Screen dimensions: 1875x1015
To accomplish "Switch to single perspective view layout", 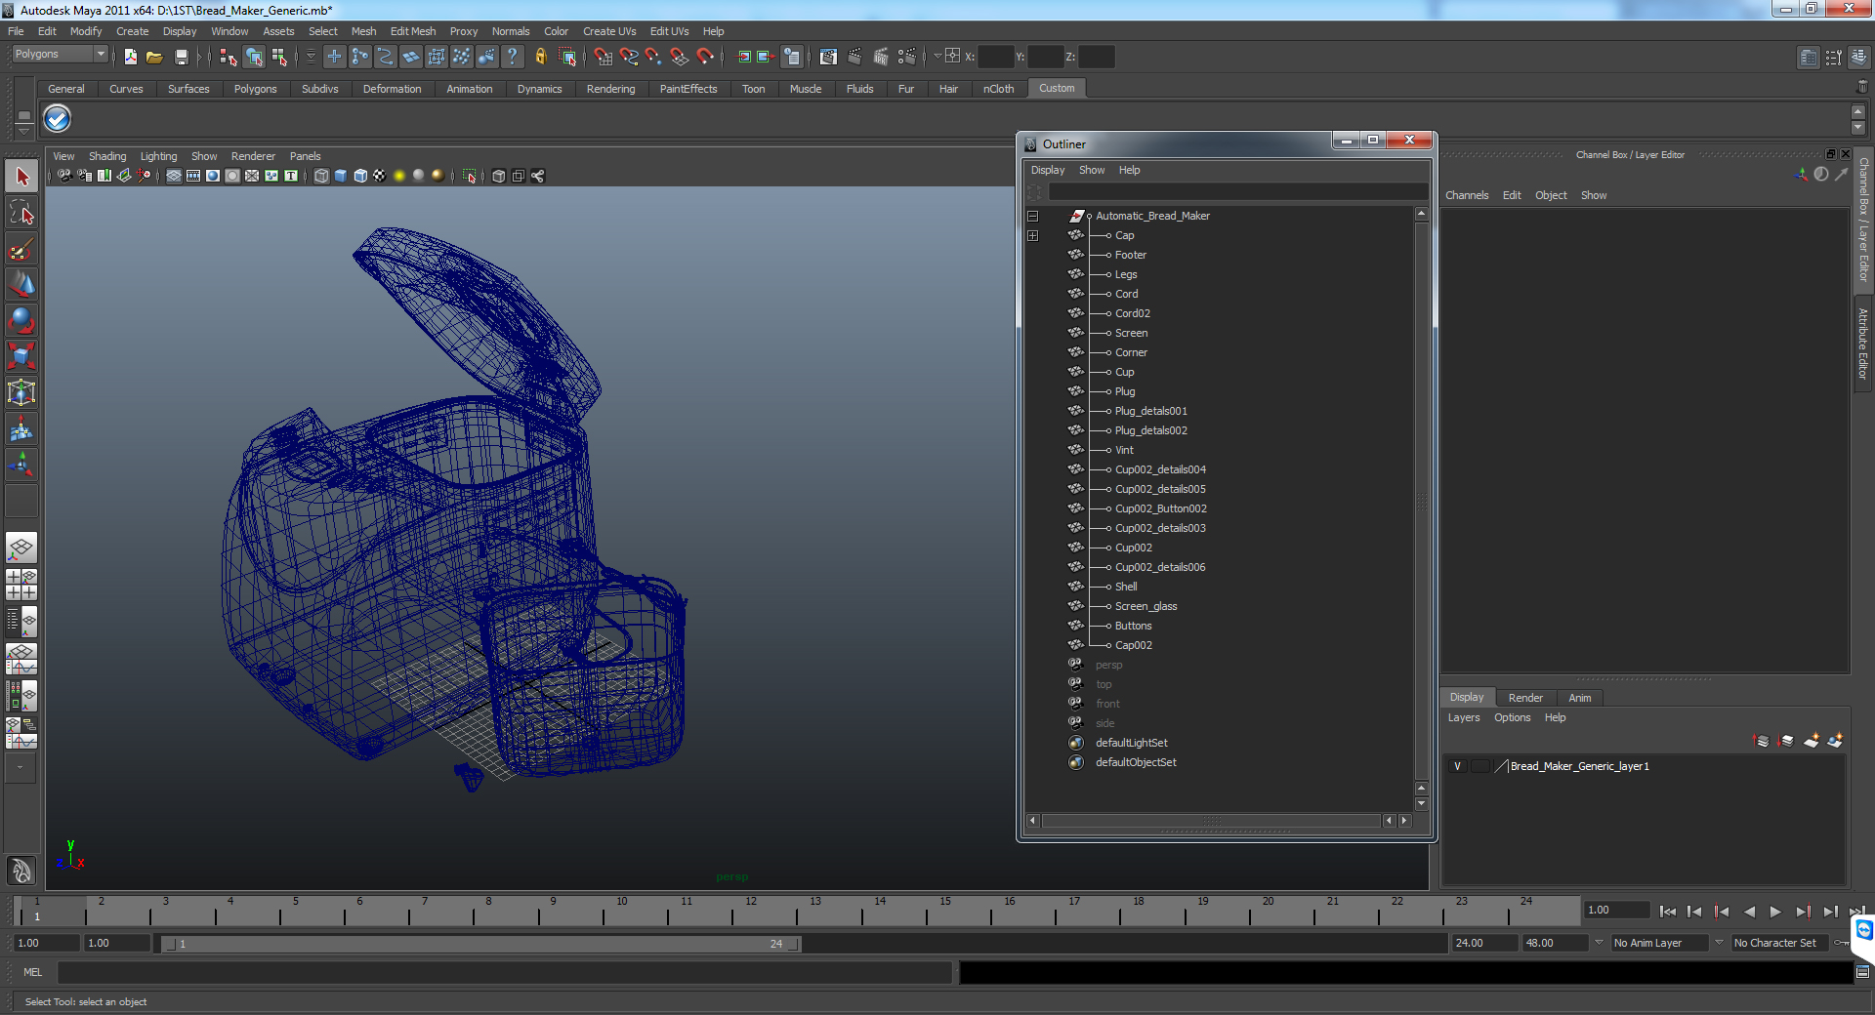I will (21, 548).
